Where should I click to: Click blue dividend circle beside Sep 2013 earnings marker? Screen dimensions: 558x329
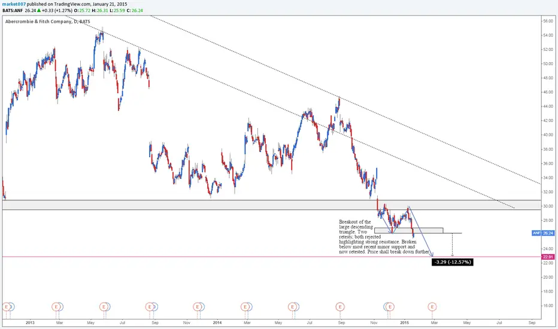tap(154, 307)
